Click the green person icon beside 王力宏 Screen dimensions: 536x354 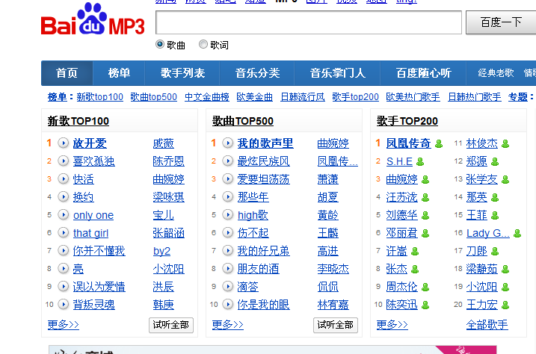pyautogui.click(x=505, y=305)
